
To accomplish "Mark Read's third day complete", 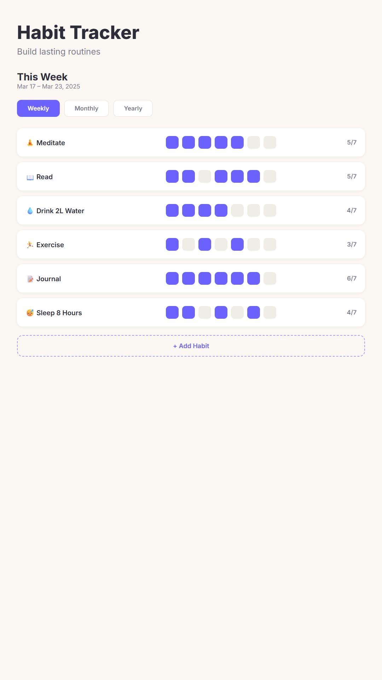I will [205, 176].
